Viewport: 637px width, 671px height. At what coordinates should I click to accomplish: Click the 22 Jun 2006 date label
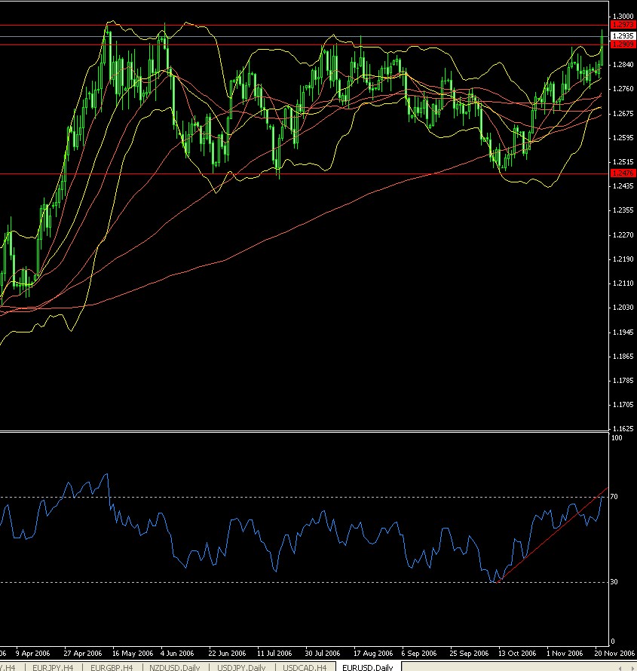(227, 654)
